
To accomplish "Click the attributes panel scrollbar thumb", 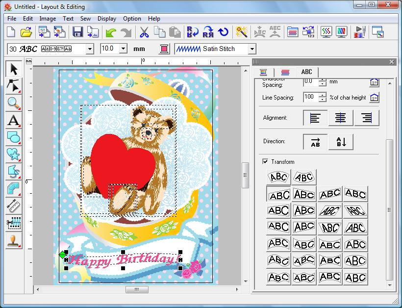I will pyautogui.click(x=389, y=210).
